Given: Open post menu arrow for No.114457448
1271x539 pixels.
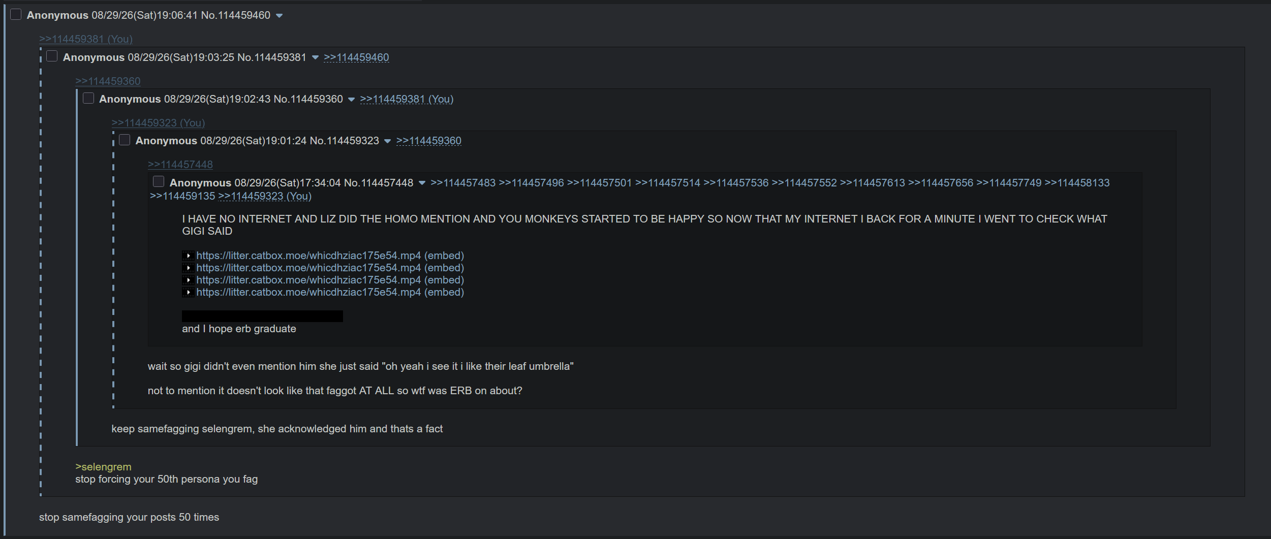Looking at the screenshot, I should pyautogui.click(x=422, y=183).
